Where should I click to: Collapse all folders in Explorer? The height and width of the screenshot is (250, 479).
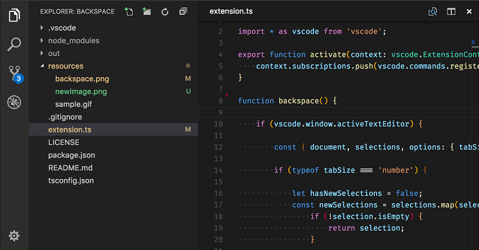tap(183, 11)
